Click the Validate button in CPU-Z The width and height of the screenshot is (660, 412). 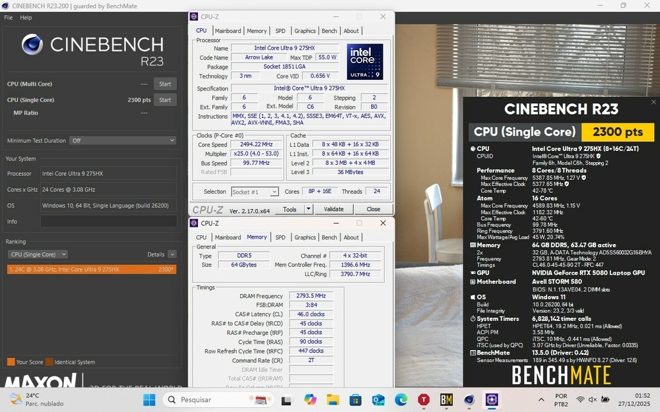333,208
